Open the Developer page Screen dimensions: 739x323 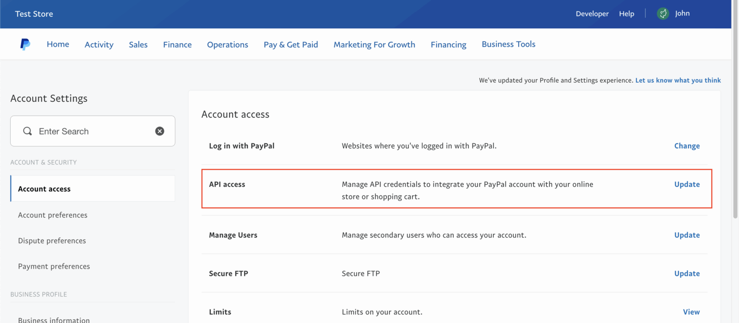592,13
